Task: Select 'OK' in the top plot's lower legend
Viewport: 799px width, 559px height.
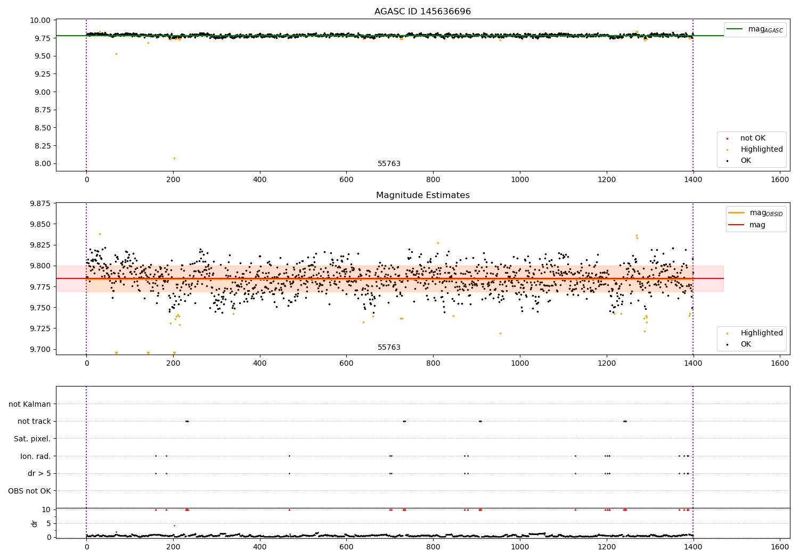Action: tap(746, 161)
